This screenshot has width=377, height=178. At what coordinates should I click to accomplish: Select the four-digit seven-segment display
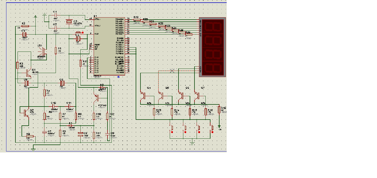212,47
